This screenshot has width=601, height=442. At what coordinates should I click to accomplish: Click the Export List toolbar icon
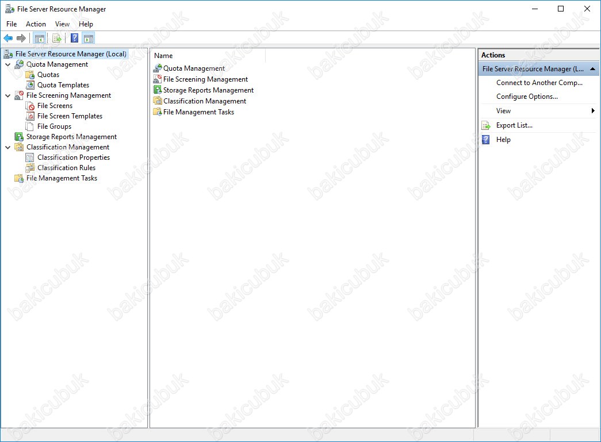[x=57, y=39]
